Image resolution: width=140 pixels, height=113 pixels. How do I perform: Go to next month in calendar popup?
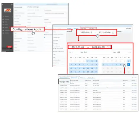coord(128,52)
